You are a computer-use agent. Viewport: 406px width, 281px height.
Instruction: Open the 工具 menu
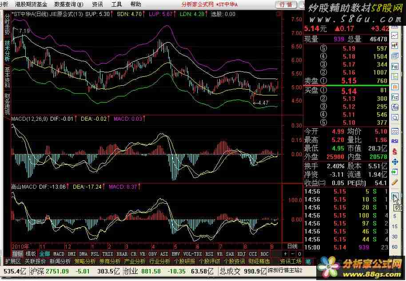116,4
